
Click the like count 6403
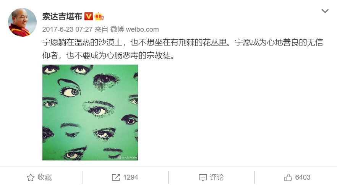303,177
